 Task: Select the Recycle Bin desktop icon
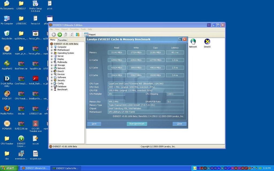point(7,35)
